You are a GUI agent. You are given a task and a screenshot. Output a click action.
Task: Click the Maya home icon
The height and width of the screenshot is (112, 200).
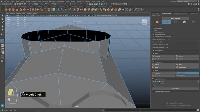pyautogui.click(x=2, y=1)
